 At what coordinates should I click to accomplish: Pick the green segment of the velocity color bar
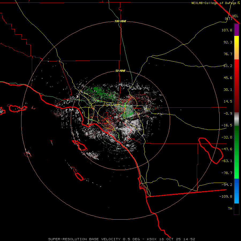tap(236, 152)
